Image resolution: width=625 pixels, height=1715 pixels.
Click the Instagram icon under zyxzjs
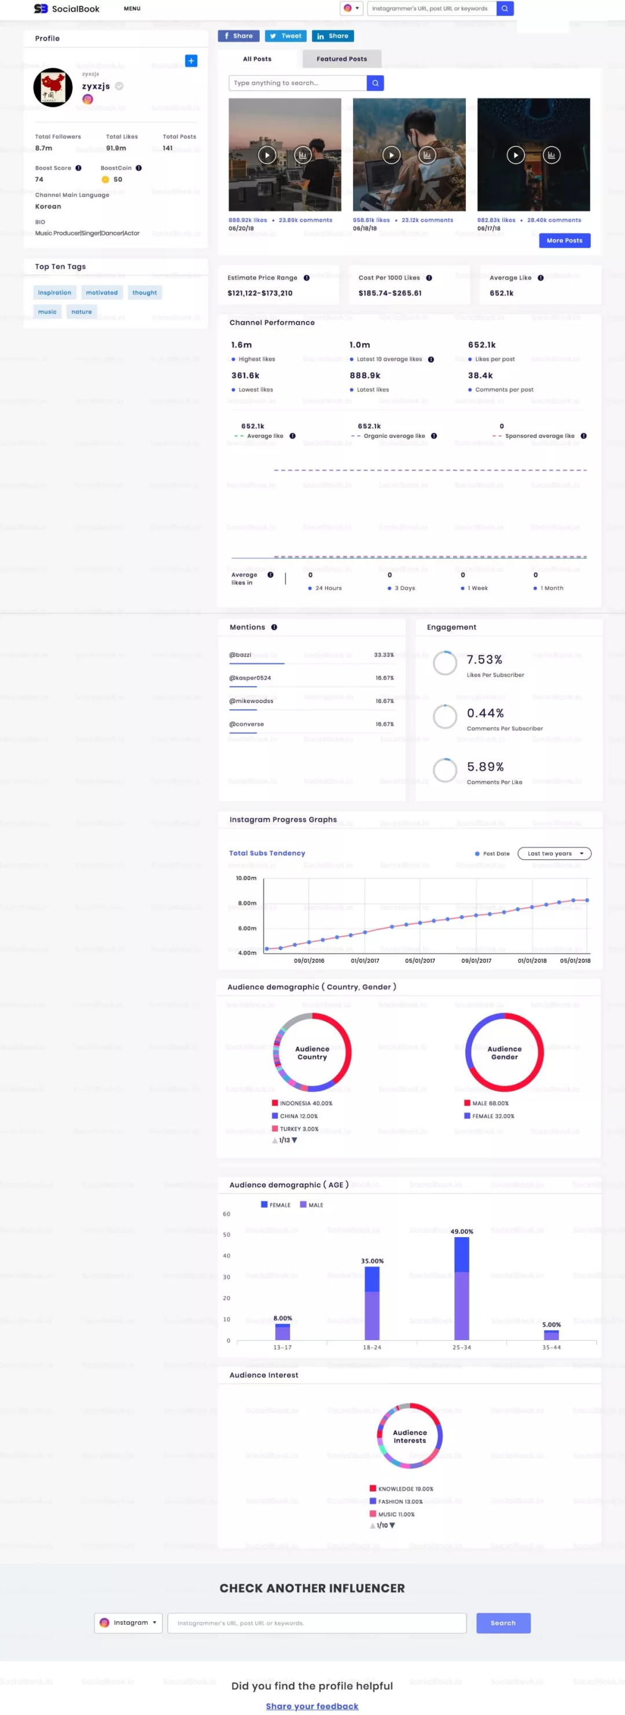87,99
